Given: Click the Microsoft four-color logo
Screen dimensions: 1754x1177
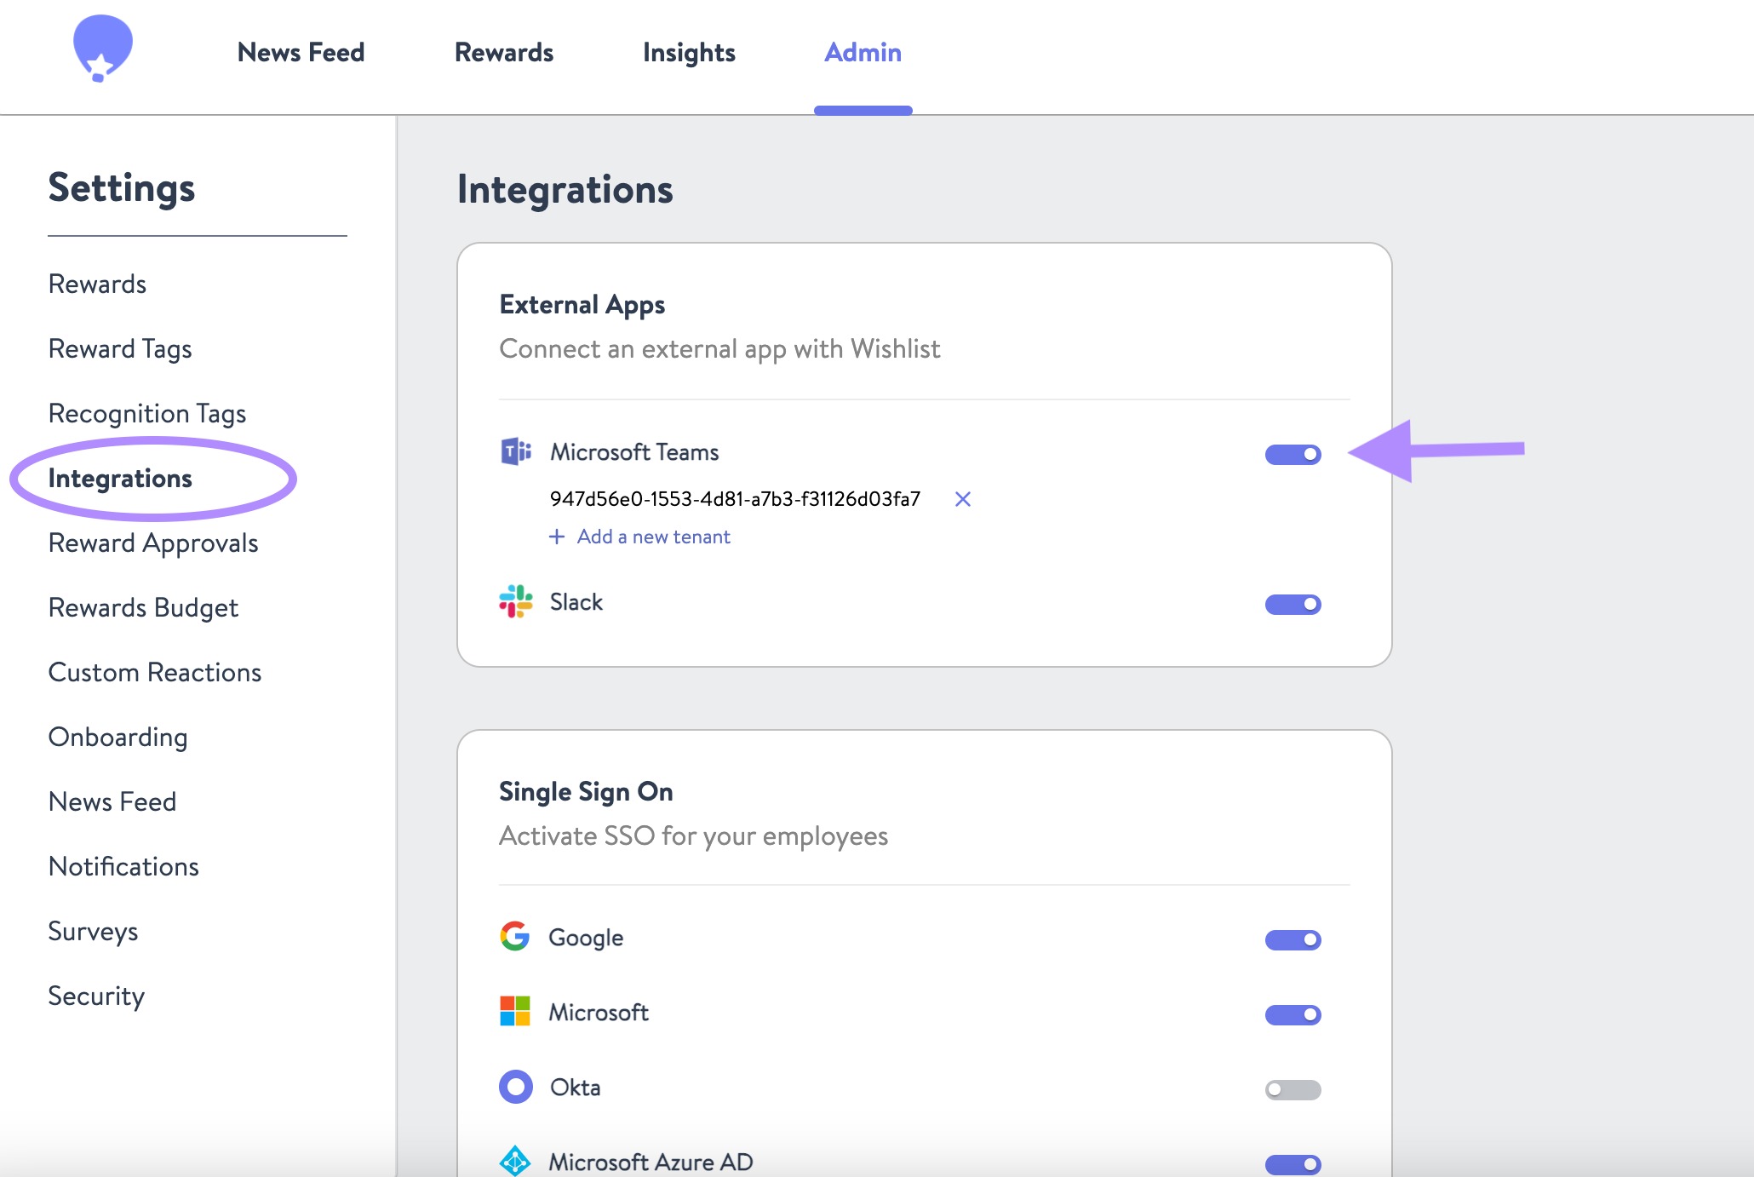Looking at the screenshot, I should pos(515,1012).
